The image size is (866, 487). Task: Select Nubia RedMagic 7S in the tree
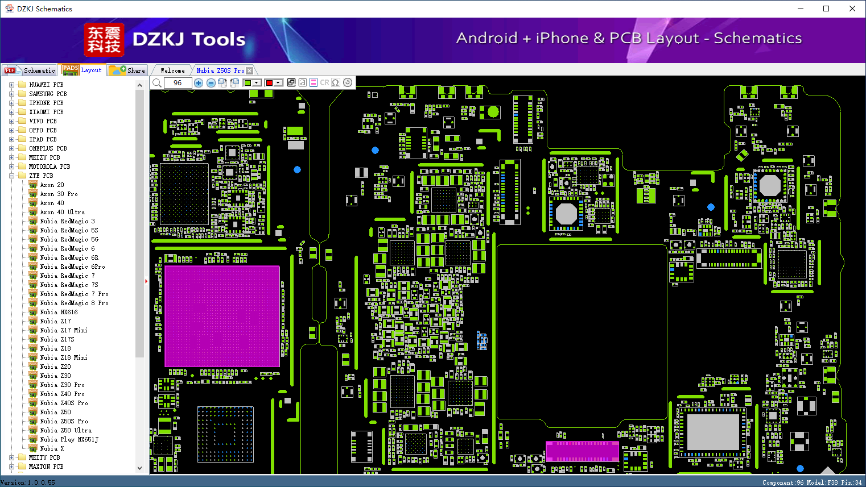coord(69,285)
